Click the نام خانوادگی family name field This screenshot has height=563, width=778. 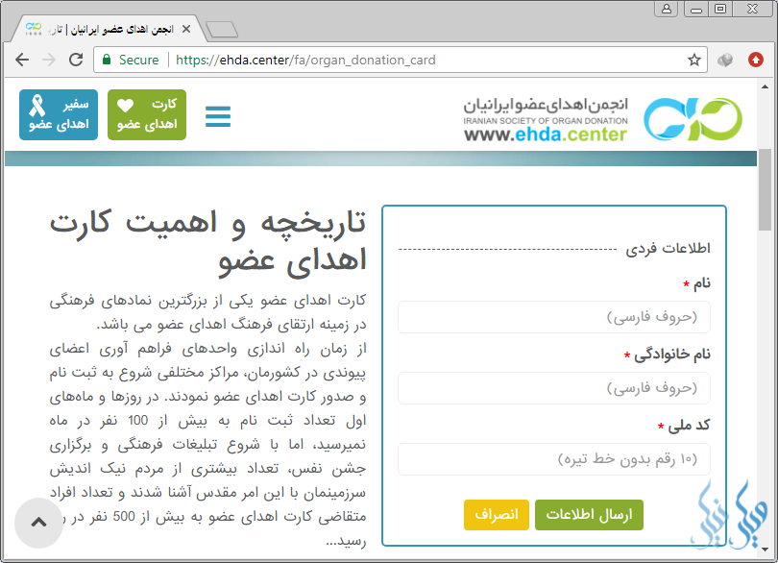[x=554, y=388]
